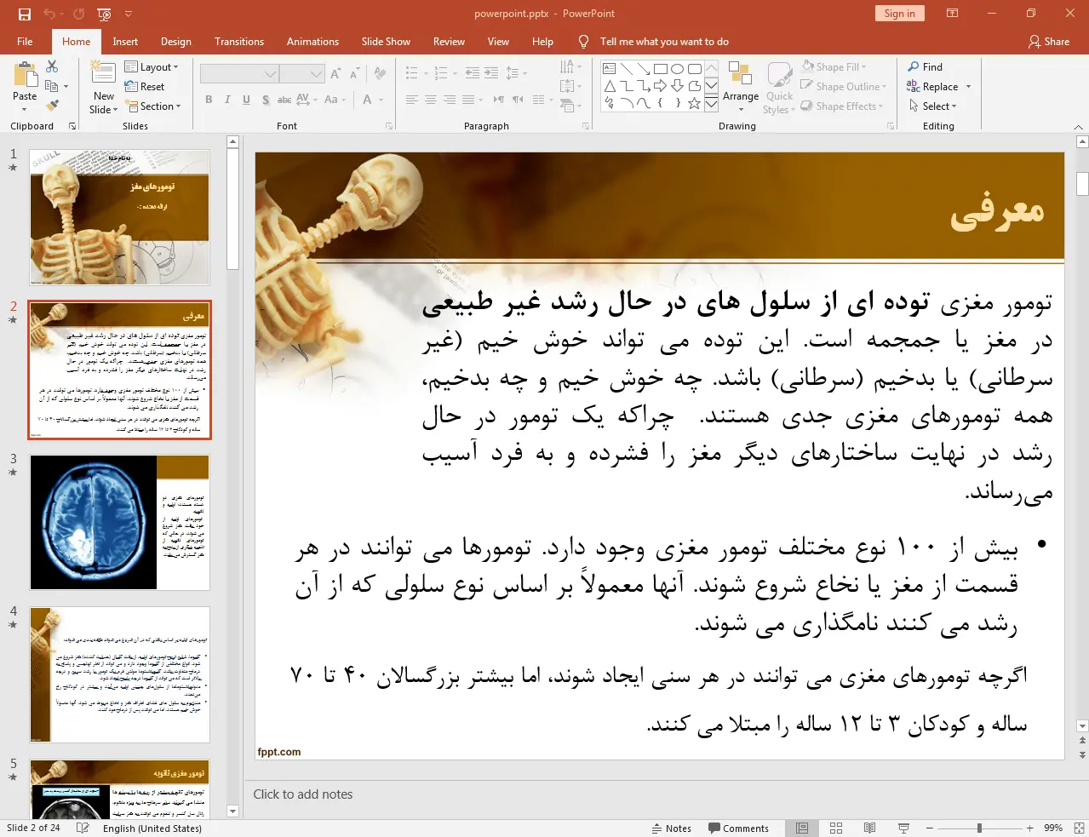Viewport: 1089px width, 837px height.
Task: Open the font name combo box
Action: tap(239, 74)
